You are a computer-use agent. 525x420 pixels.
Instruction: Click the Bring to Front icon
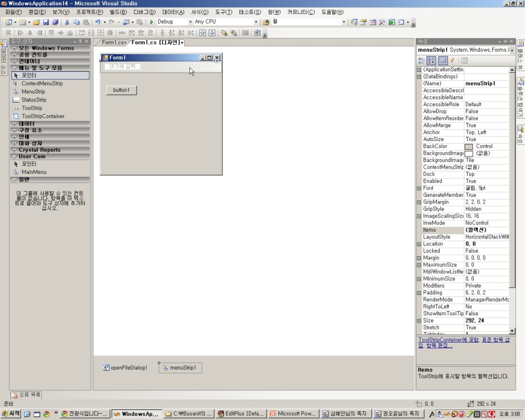coord(224,33)
